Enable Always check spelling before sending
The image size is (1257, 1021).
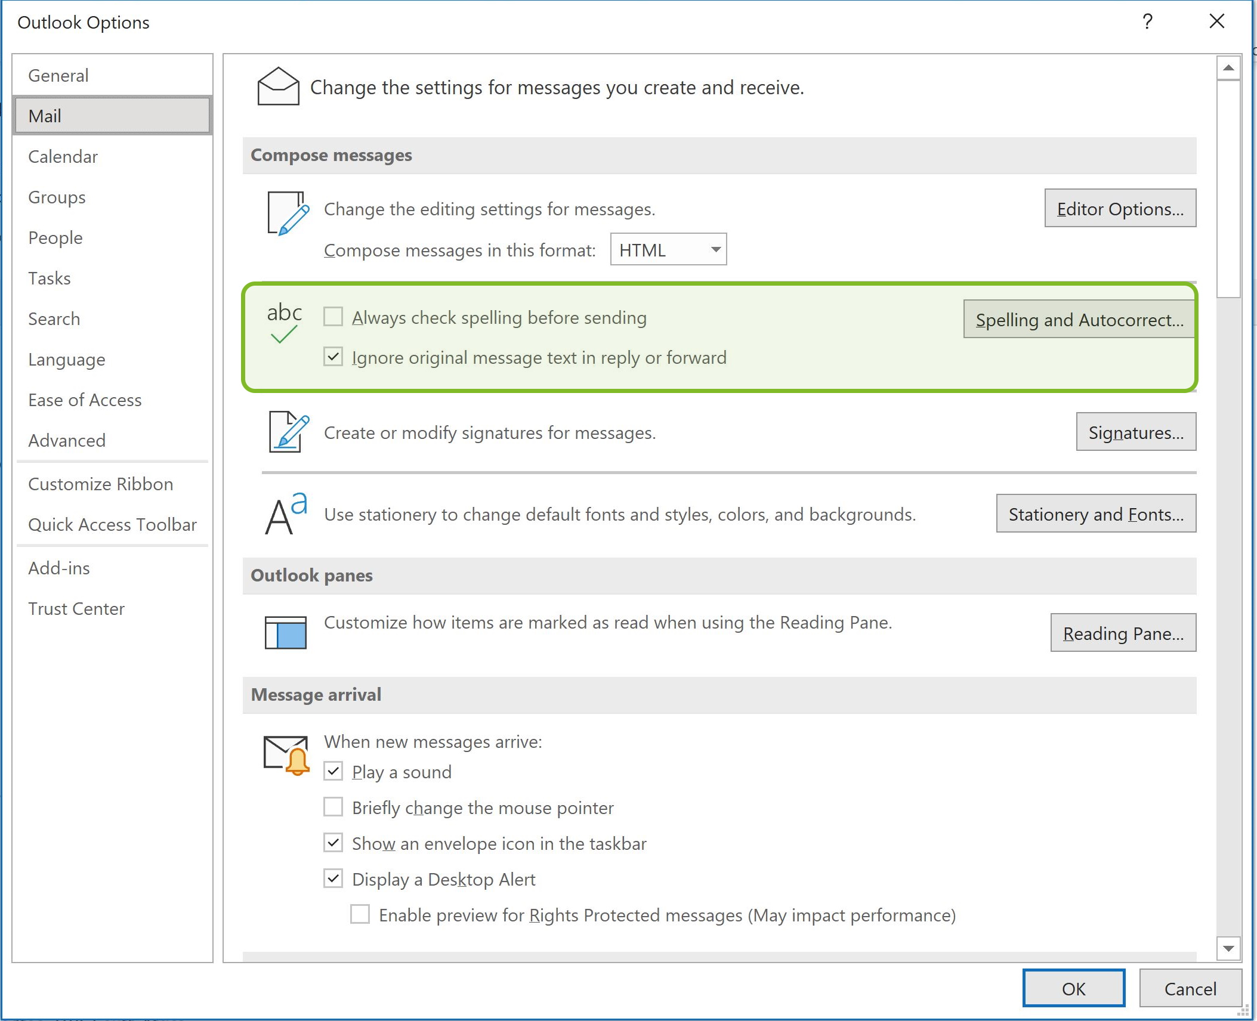[333, 317]
